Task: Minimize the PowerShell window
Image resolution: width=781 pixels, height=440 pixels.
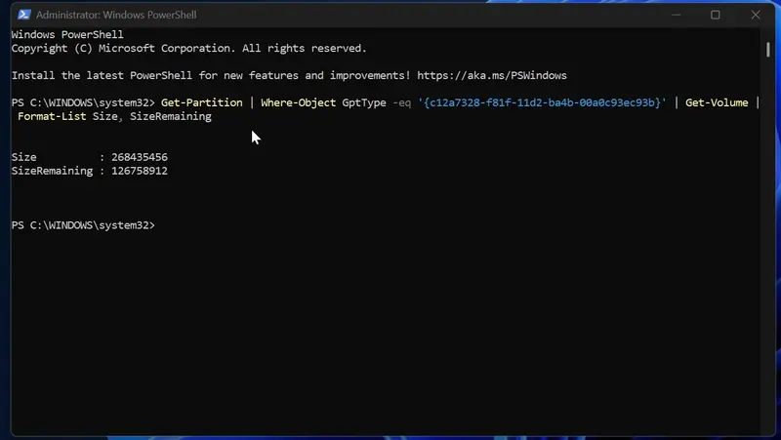Action: pyautogui.click(x=676, y=15)
